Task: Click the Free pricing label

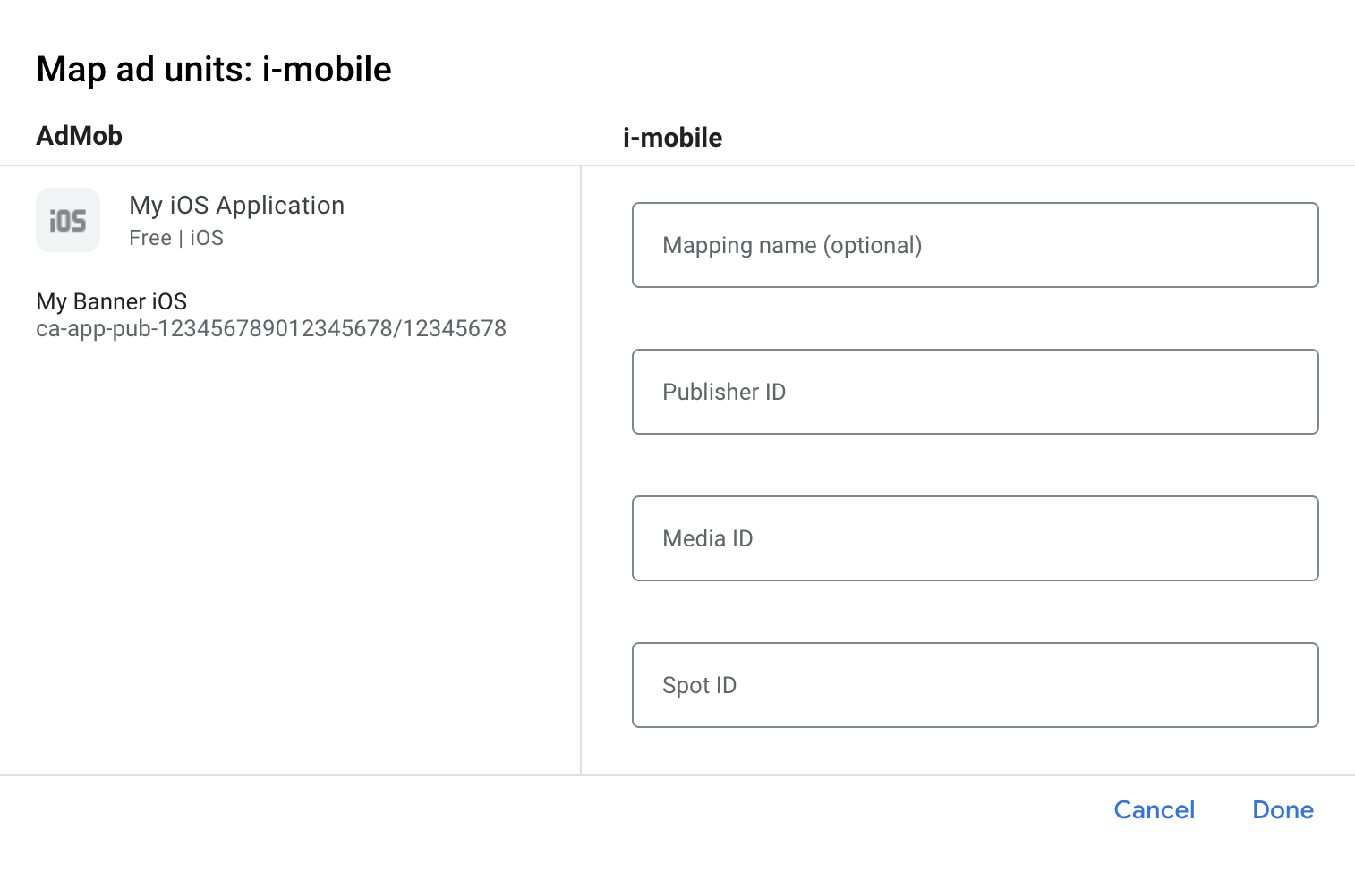Action: tap(150, 238)
